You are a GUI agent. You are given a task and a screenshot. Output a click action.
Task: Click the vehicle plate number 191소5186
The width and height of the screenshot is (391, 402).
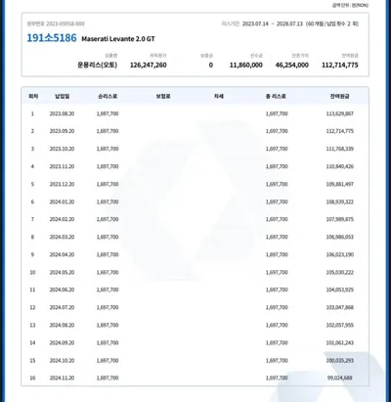coord(52,38)
